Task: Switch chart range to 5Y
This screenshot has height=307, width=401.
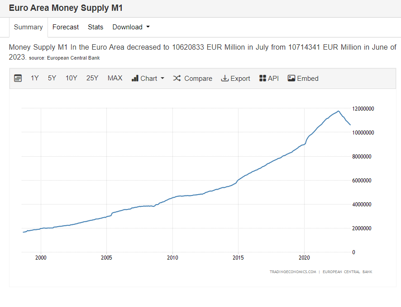Action: pyautogui.click(x=52, y=79)
